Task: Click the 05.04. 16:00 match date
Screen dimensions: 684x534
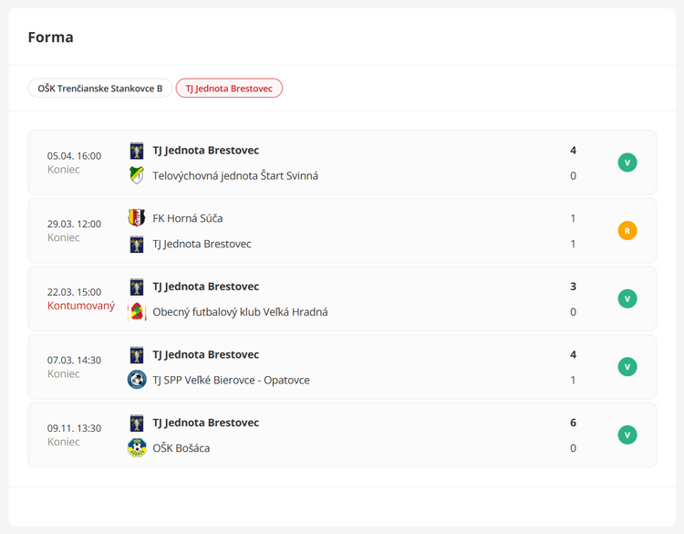Action: click(74, 156)
